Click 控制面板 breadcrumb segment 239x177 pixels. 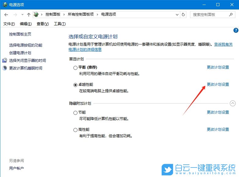pyautogui.click(x=53, y=14)
